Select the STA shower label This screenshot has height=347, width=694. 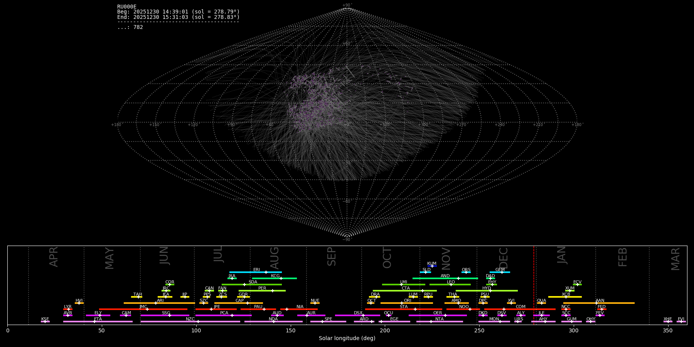tap(404, 307)
